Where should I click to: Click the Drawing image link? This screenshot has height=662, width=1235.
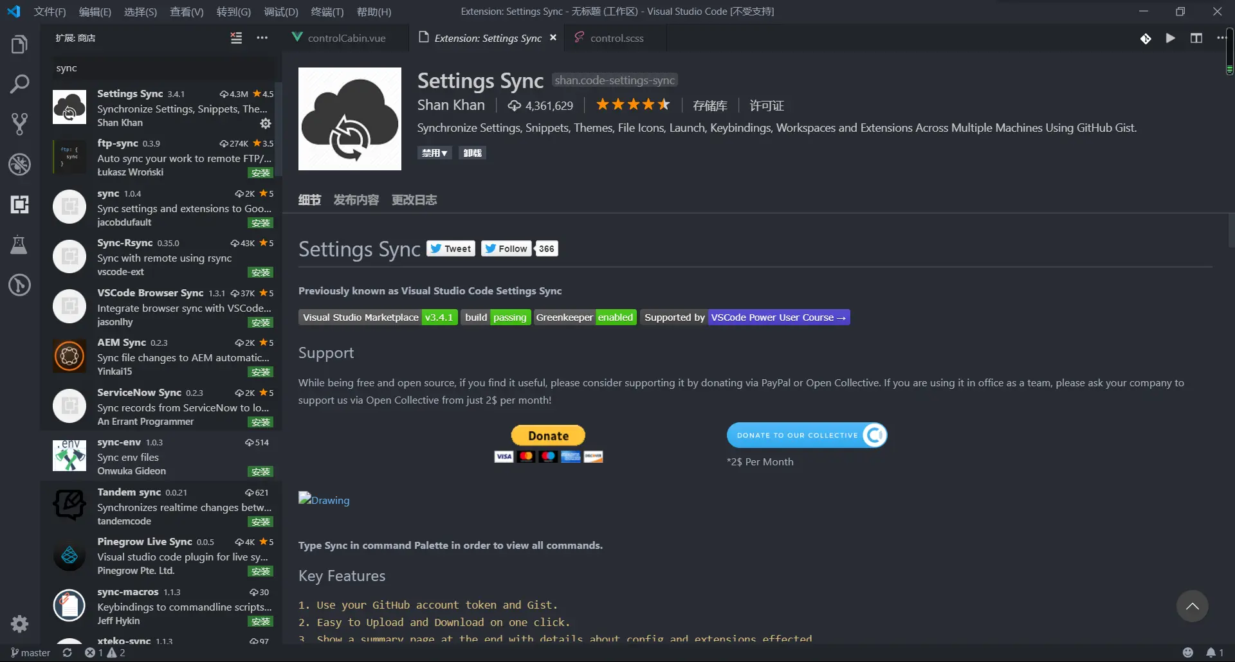coord(324,499)
